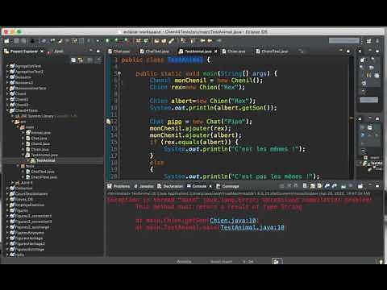The height and width of the screenshot is (290, 387).
Task: Open the Chat.java editor tab
Action: (119, 51)
